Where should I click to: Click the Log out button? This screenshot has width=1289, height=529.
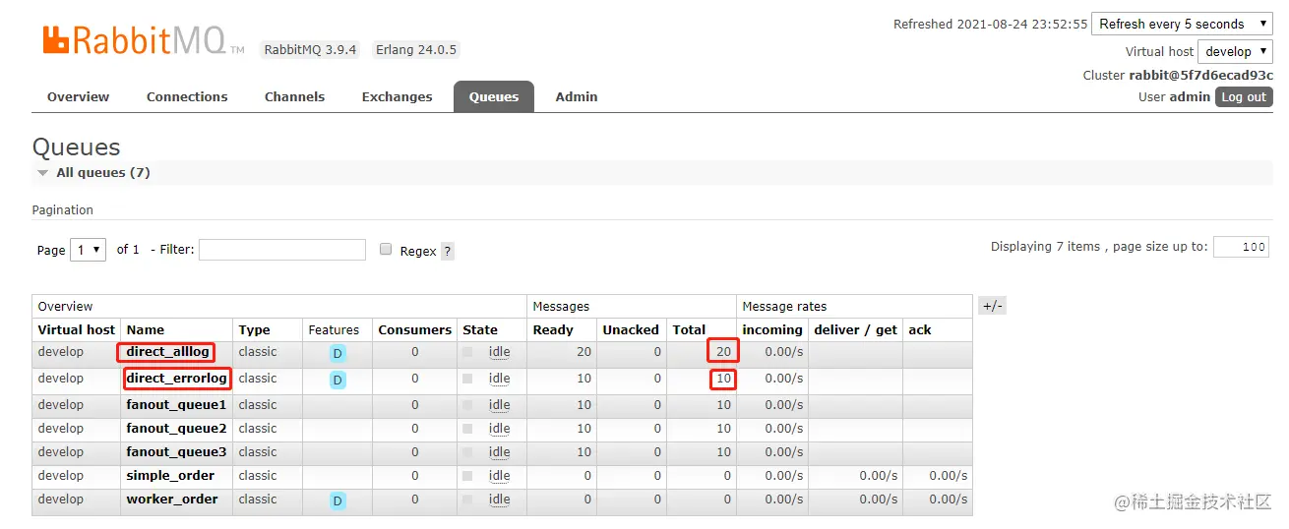pos(1244,96)
